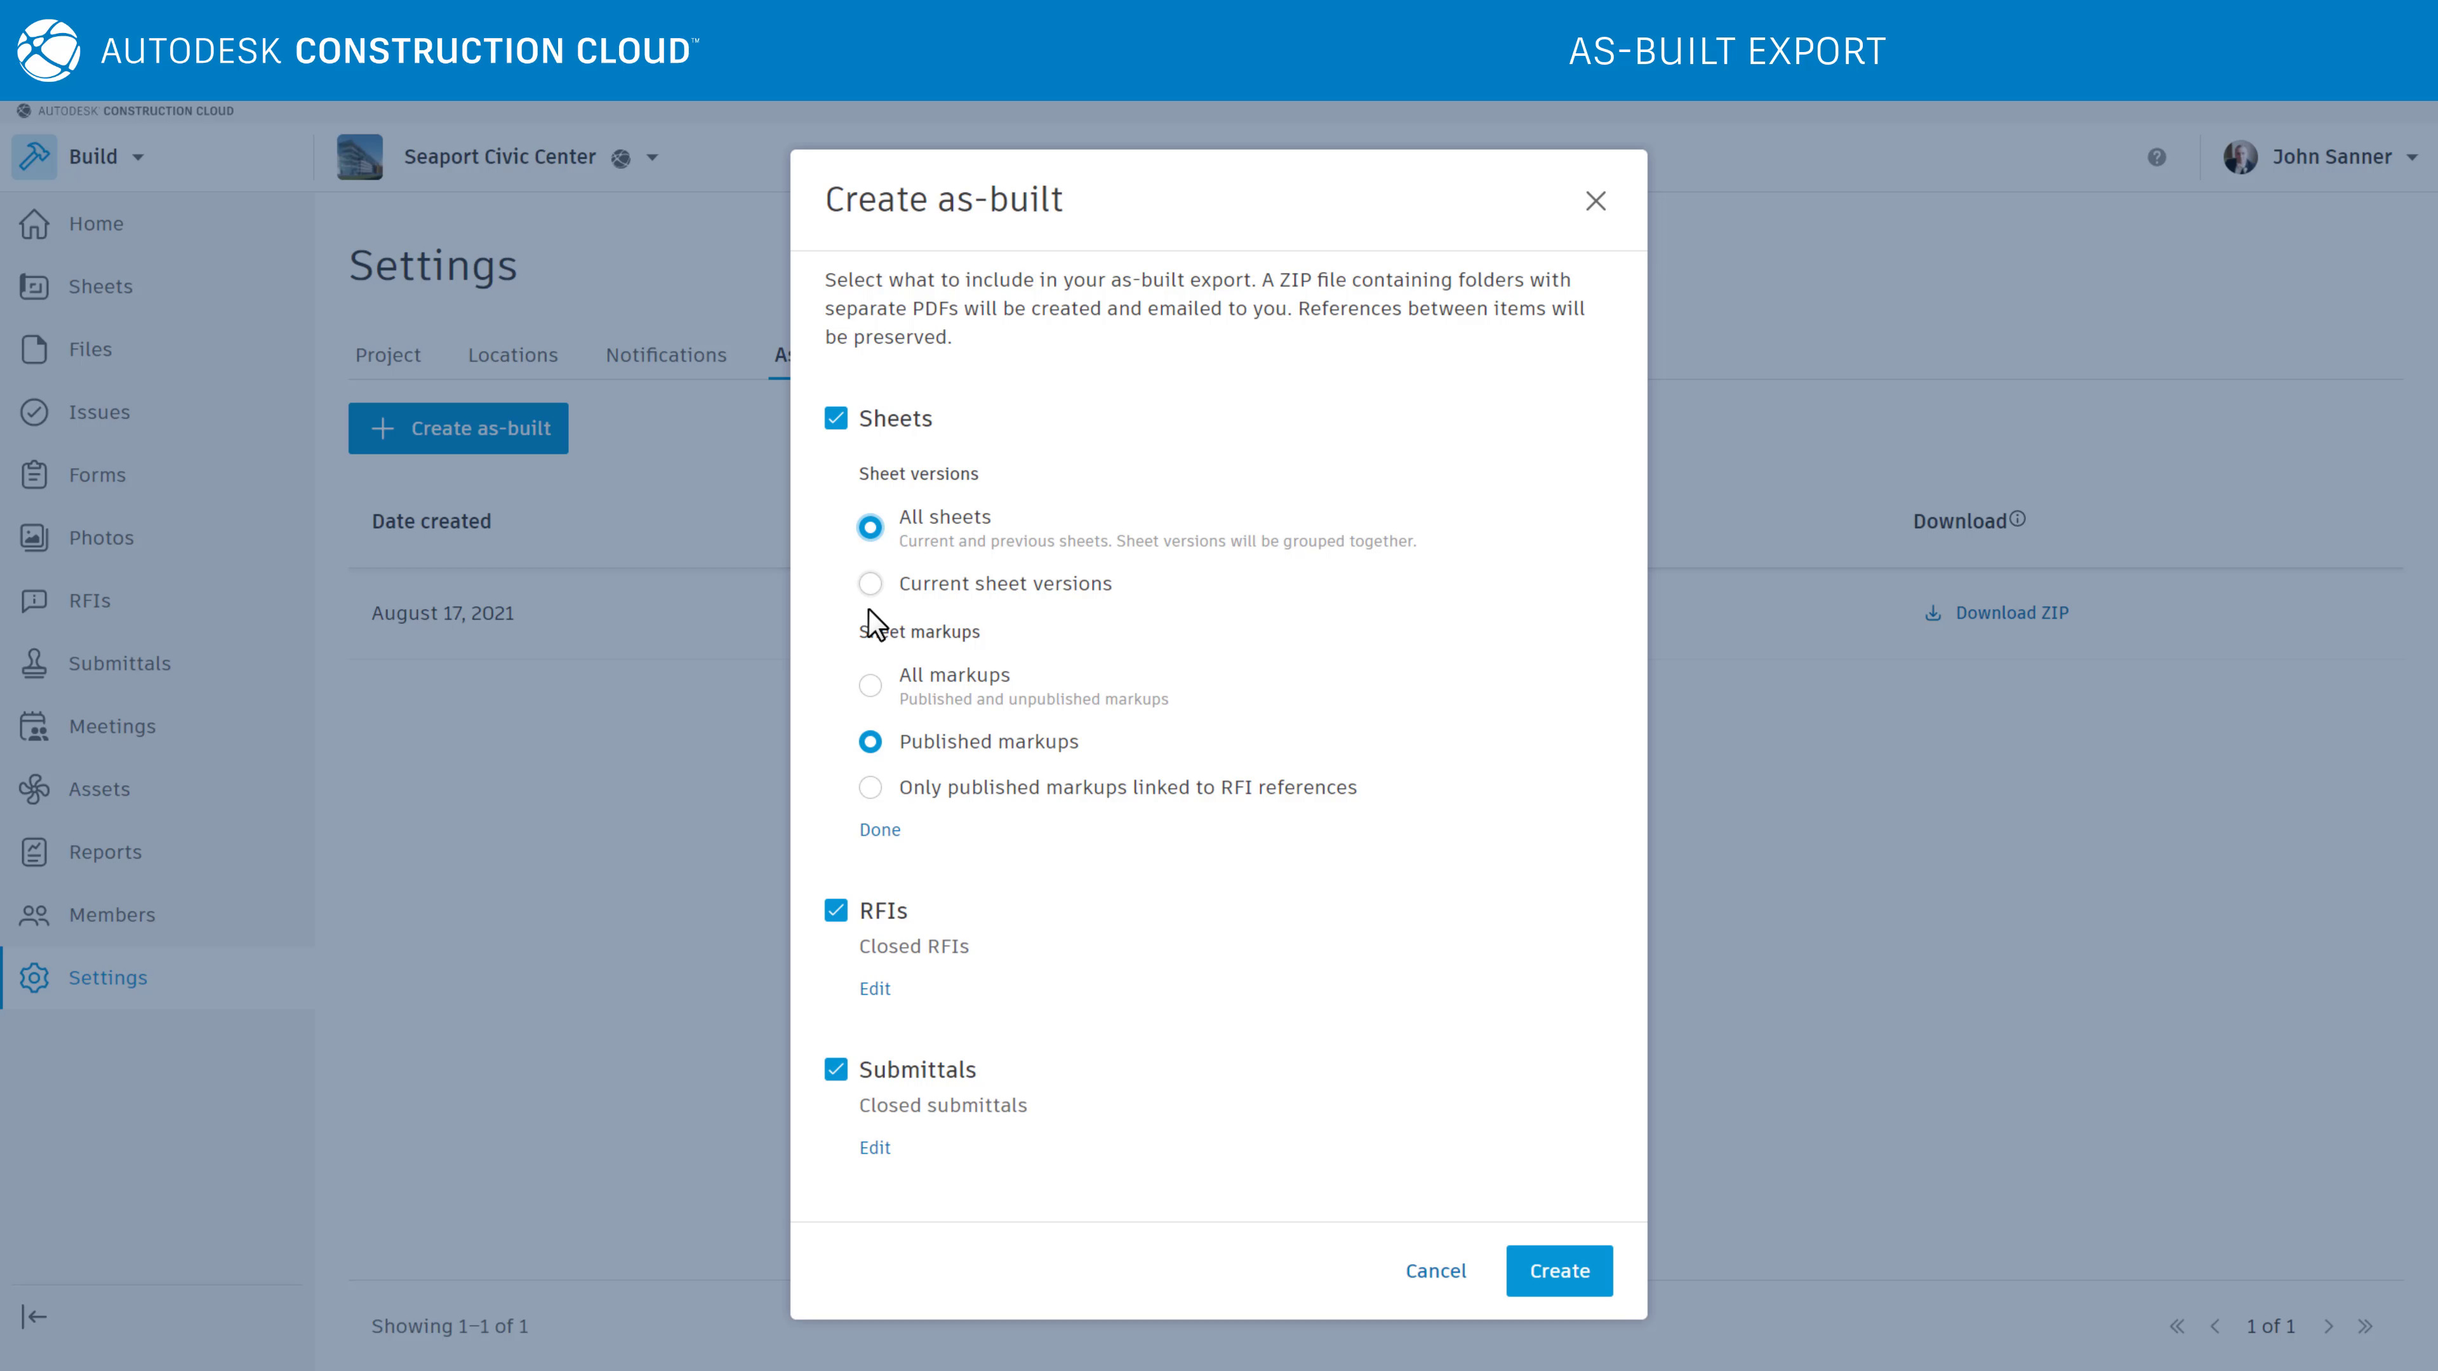
Task: Select Current sheet versions radio option
Action: (x=870, y=584)
